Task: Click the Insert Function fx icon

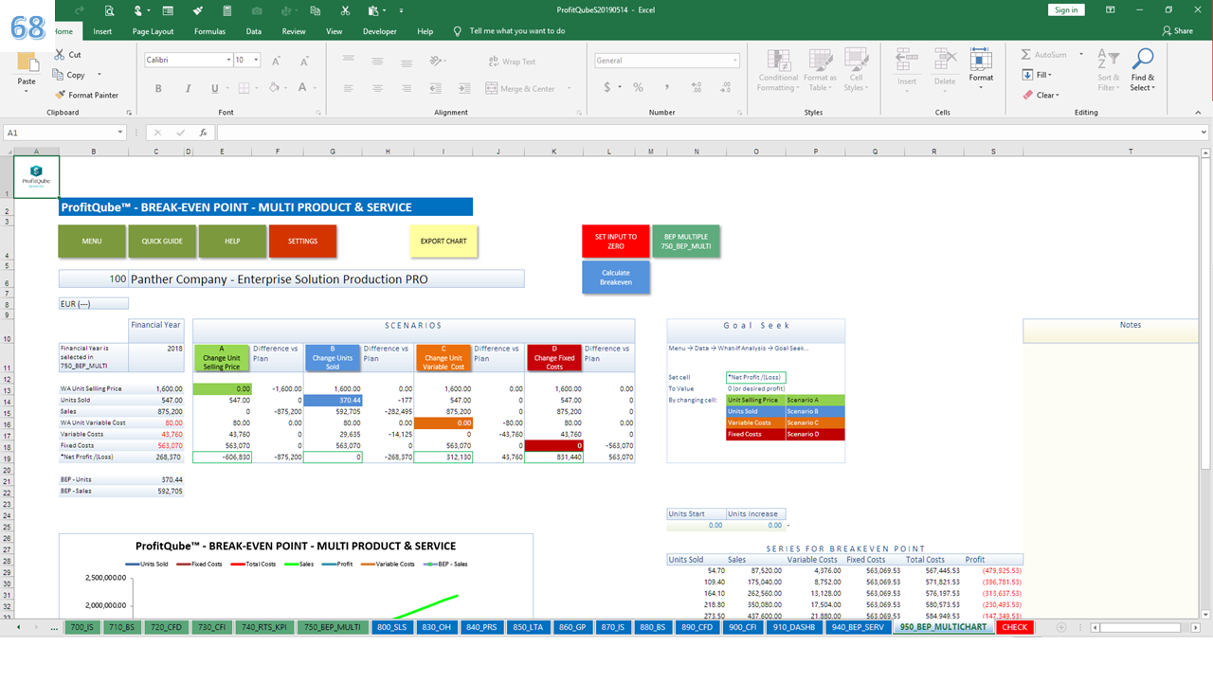Action: [x=203, y=133]
